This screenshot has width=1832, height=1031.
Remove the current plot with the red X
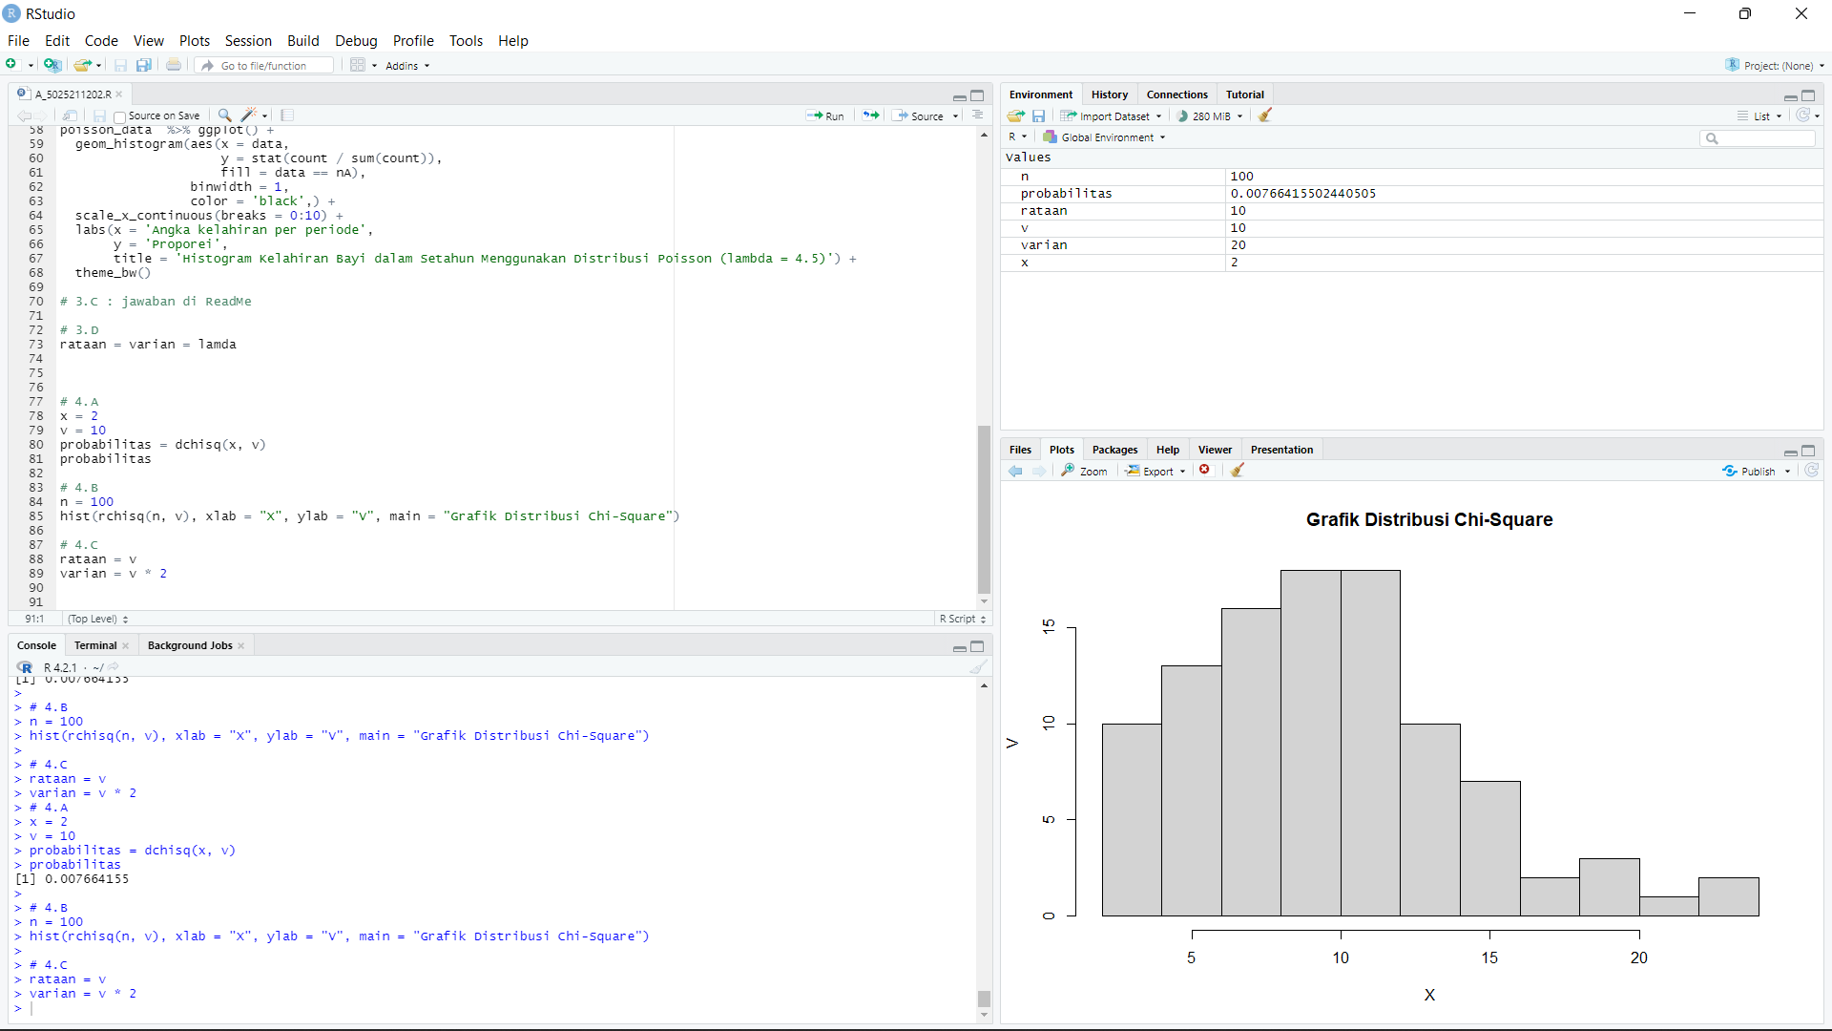[x=1205, y=470]
